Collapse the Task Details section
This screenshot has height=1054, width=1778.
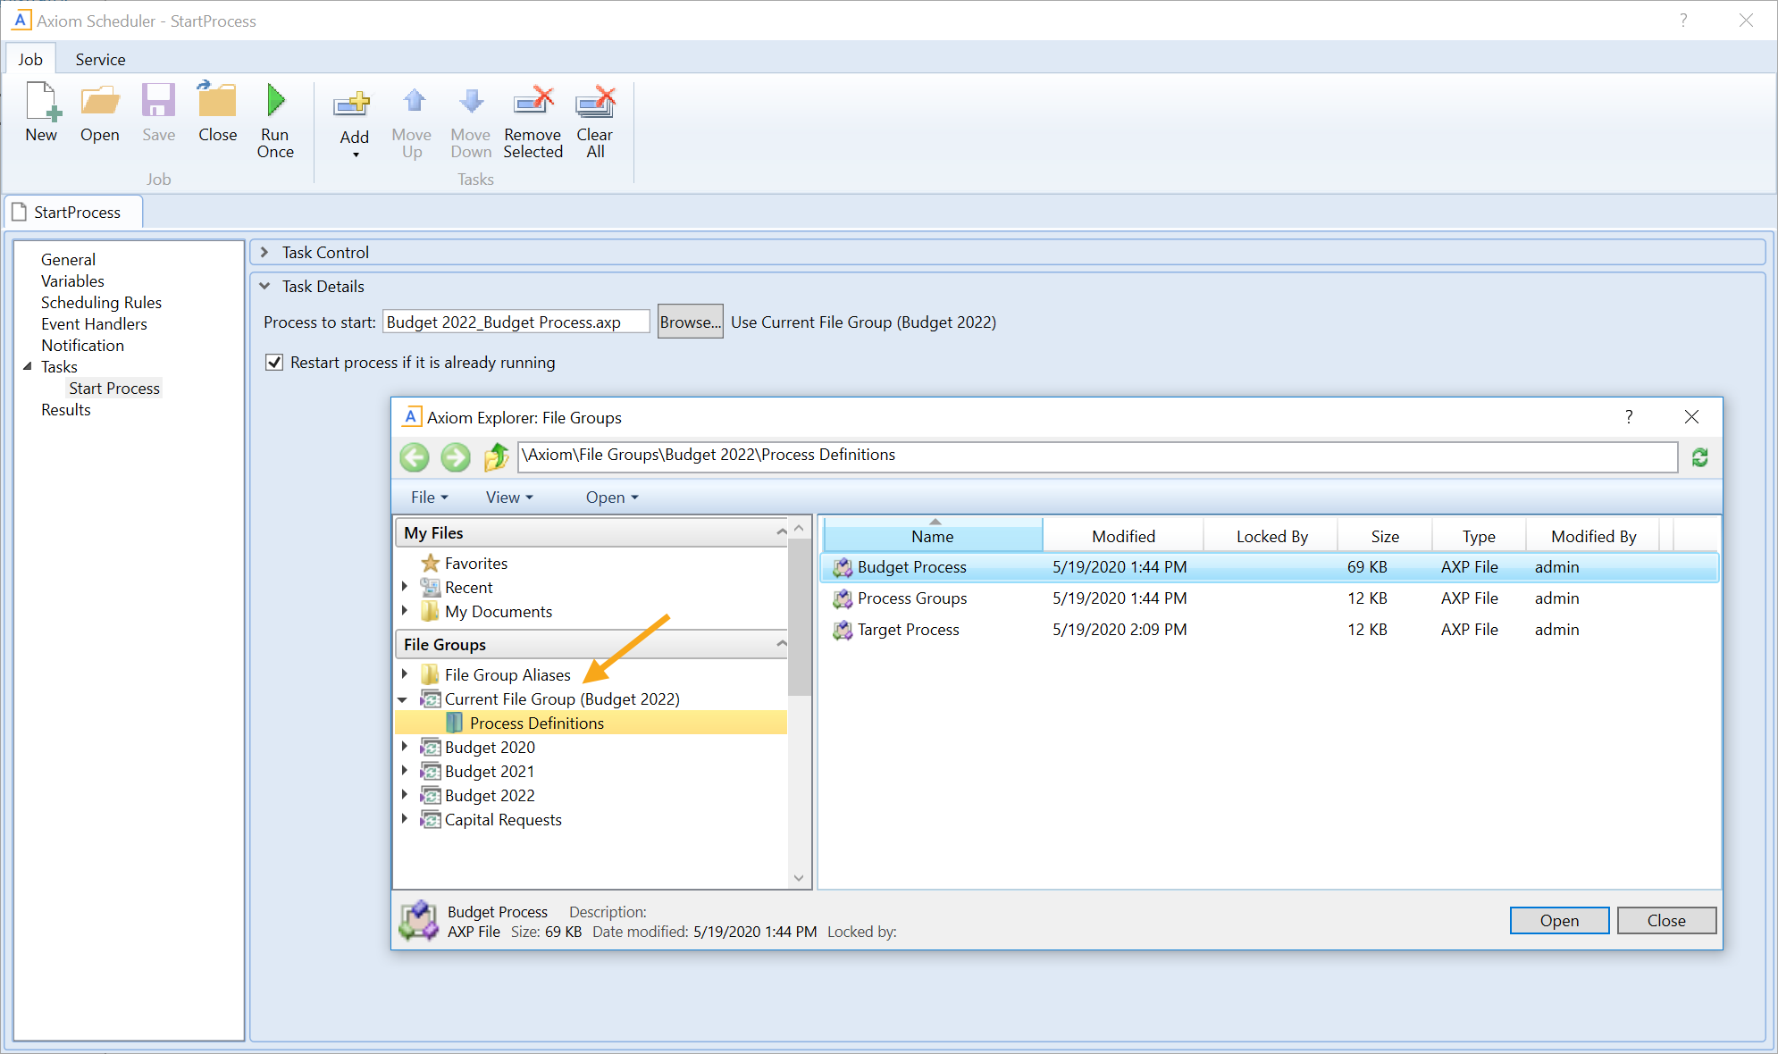(x=264, y=287)
